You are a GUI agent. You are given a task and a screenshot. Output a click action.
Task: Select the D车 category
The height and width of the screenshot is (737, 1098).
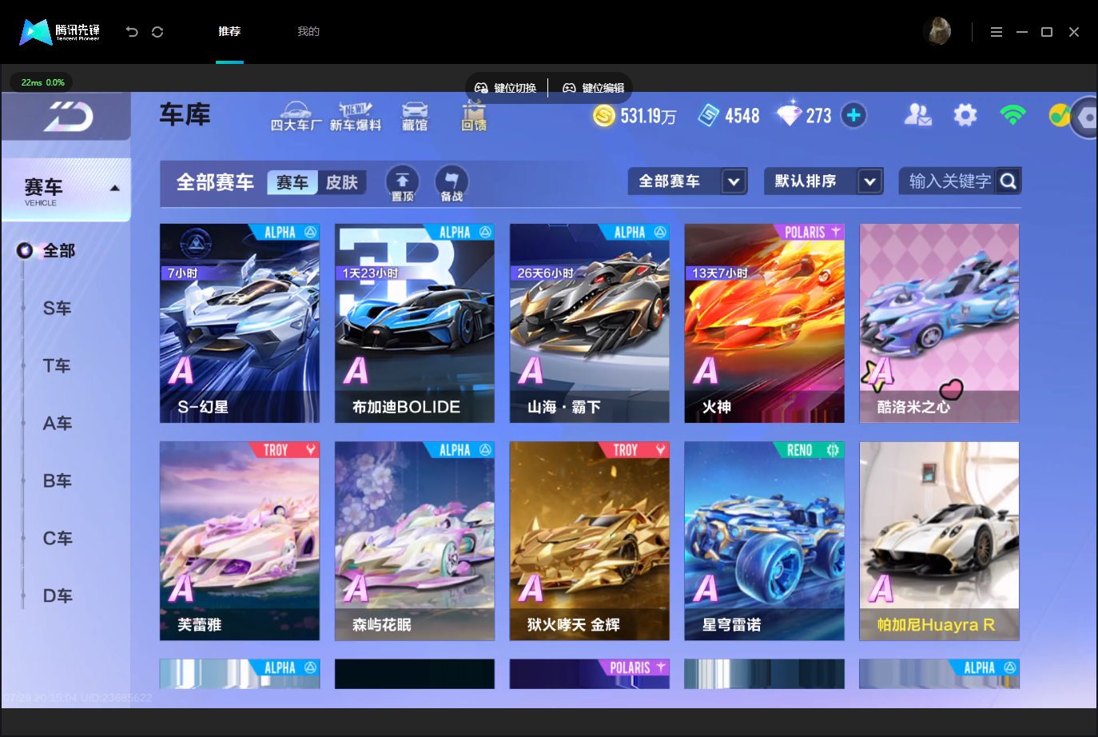(58, 596)
